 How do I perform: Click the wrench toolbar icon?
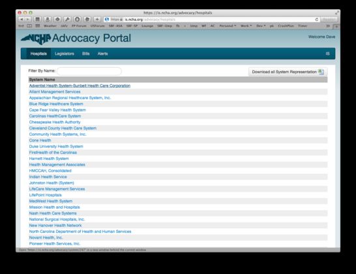67,20
